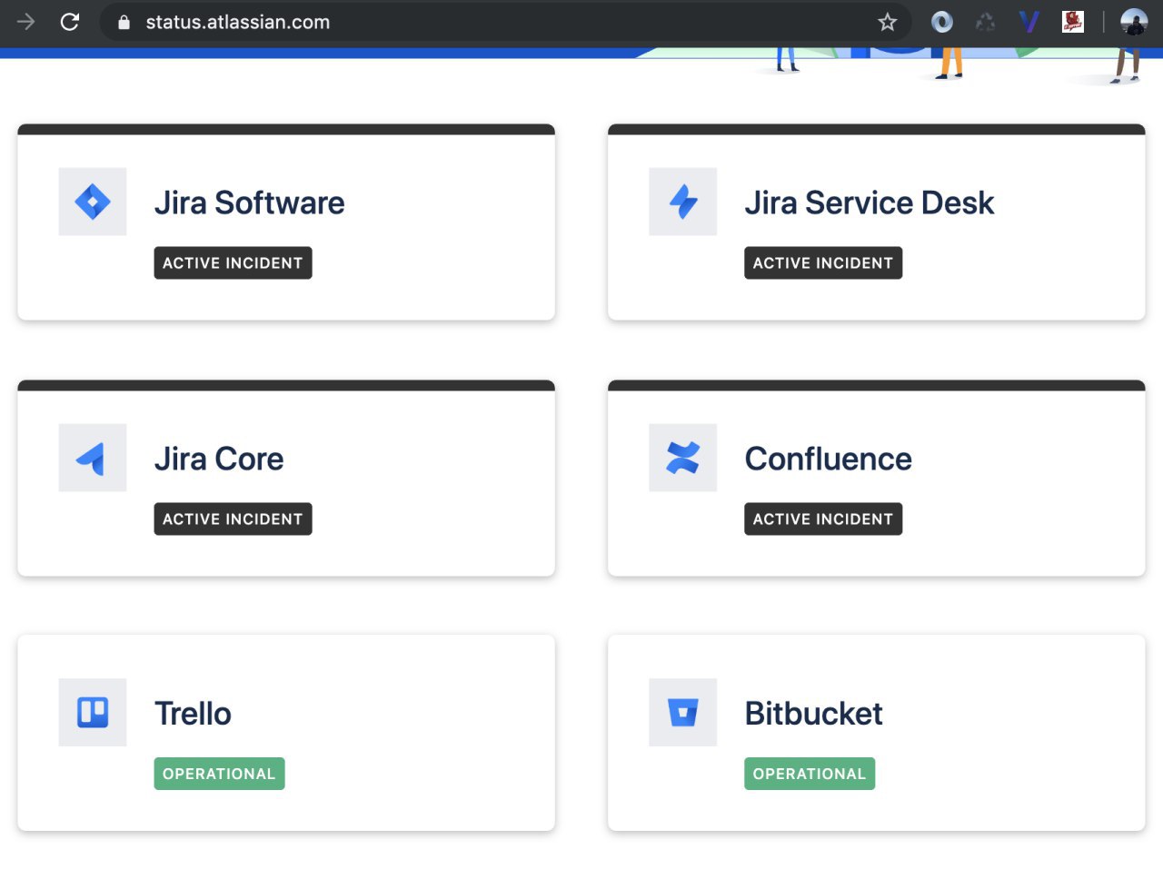This screenshot has height=869, width=1163.
Task: Reload the page with the refresh icon
Action: [x=70, y=22]
